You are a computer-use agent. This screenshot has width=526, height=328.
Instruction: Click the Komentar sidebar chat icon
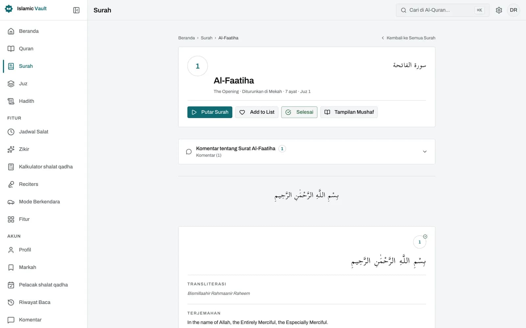pyautogui.click(x=11, y=320)
